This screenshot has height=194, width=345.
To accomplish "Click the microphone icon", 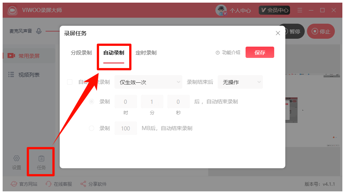I will (x=39, y=31).
